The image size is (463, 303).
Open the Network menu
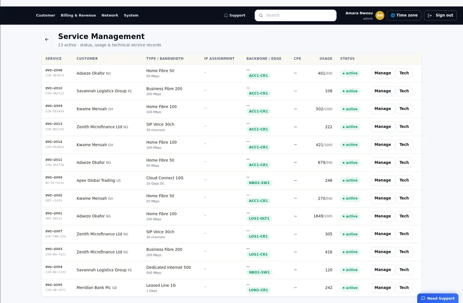coord(110,15)
